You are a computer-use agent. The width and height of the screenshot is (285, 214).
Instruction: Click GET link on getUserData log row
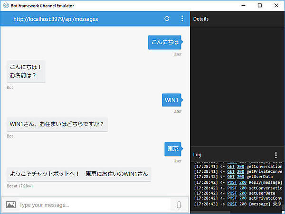[231, 177]
